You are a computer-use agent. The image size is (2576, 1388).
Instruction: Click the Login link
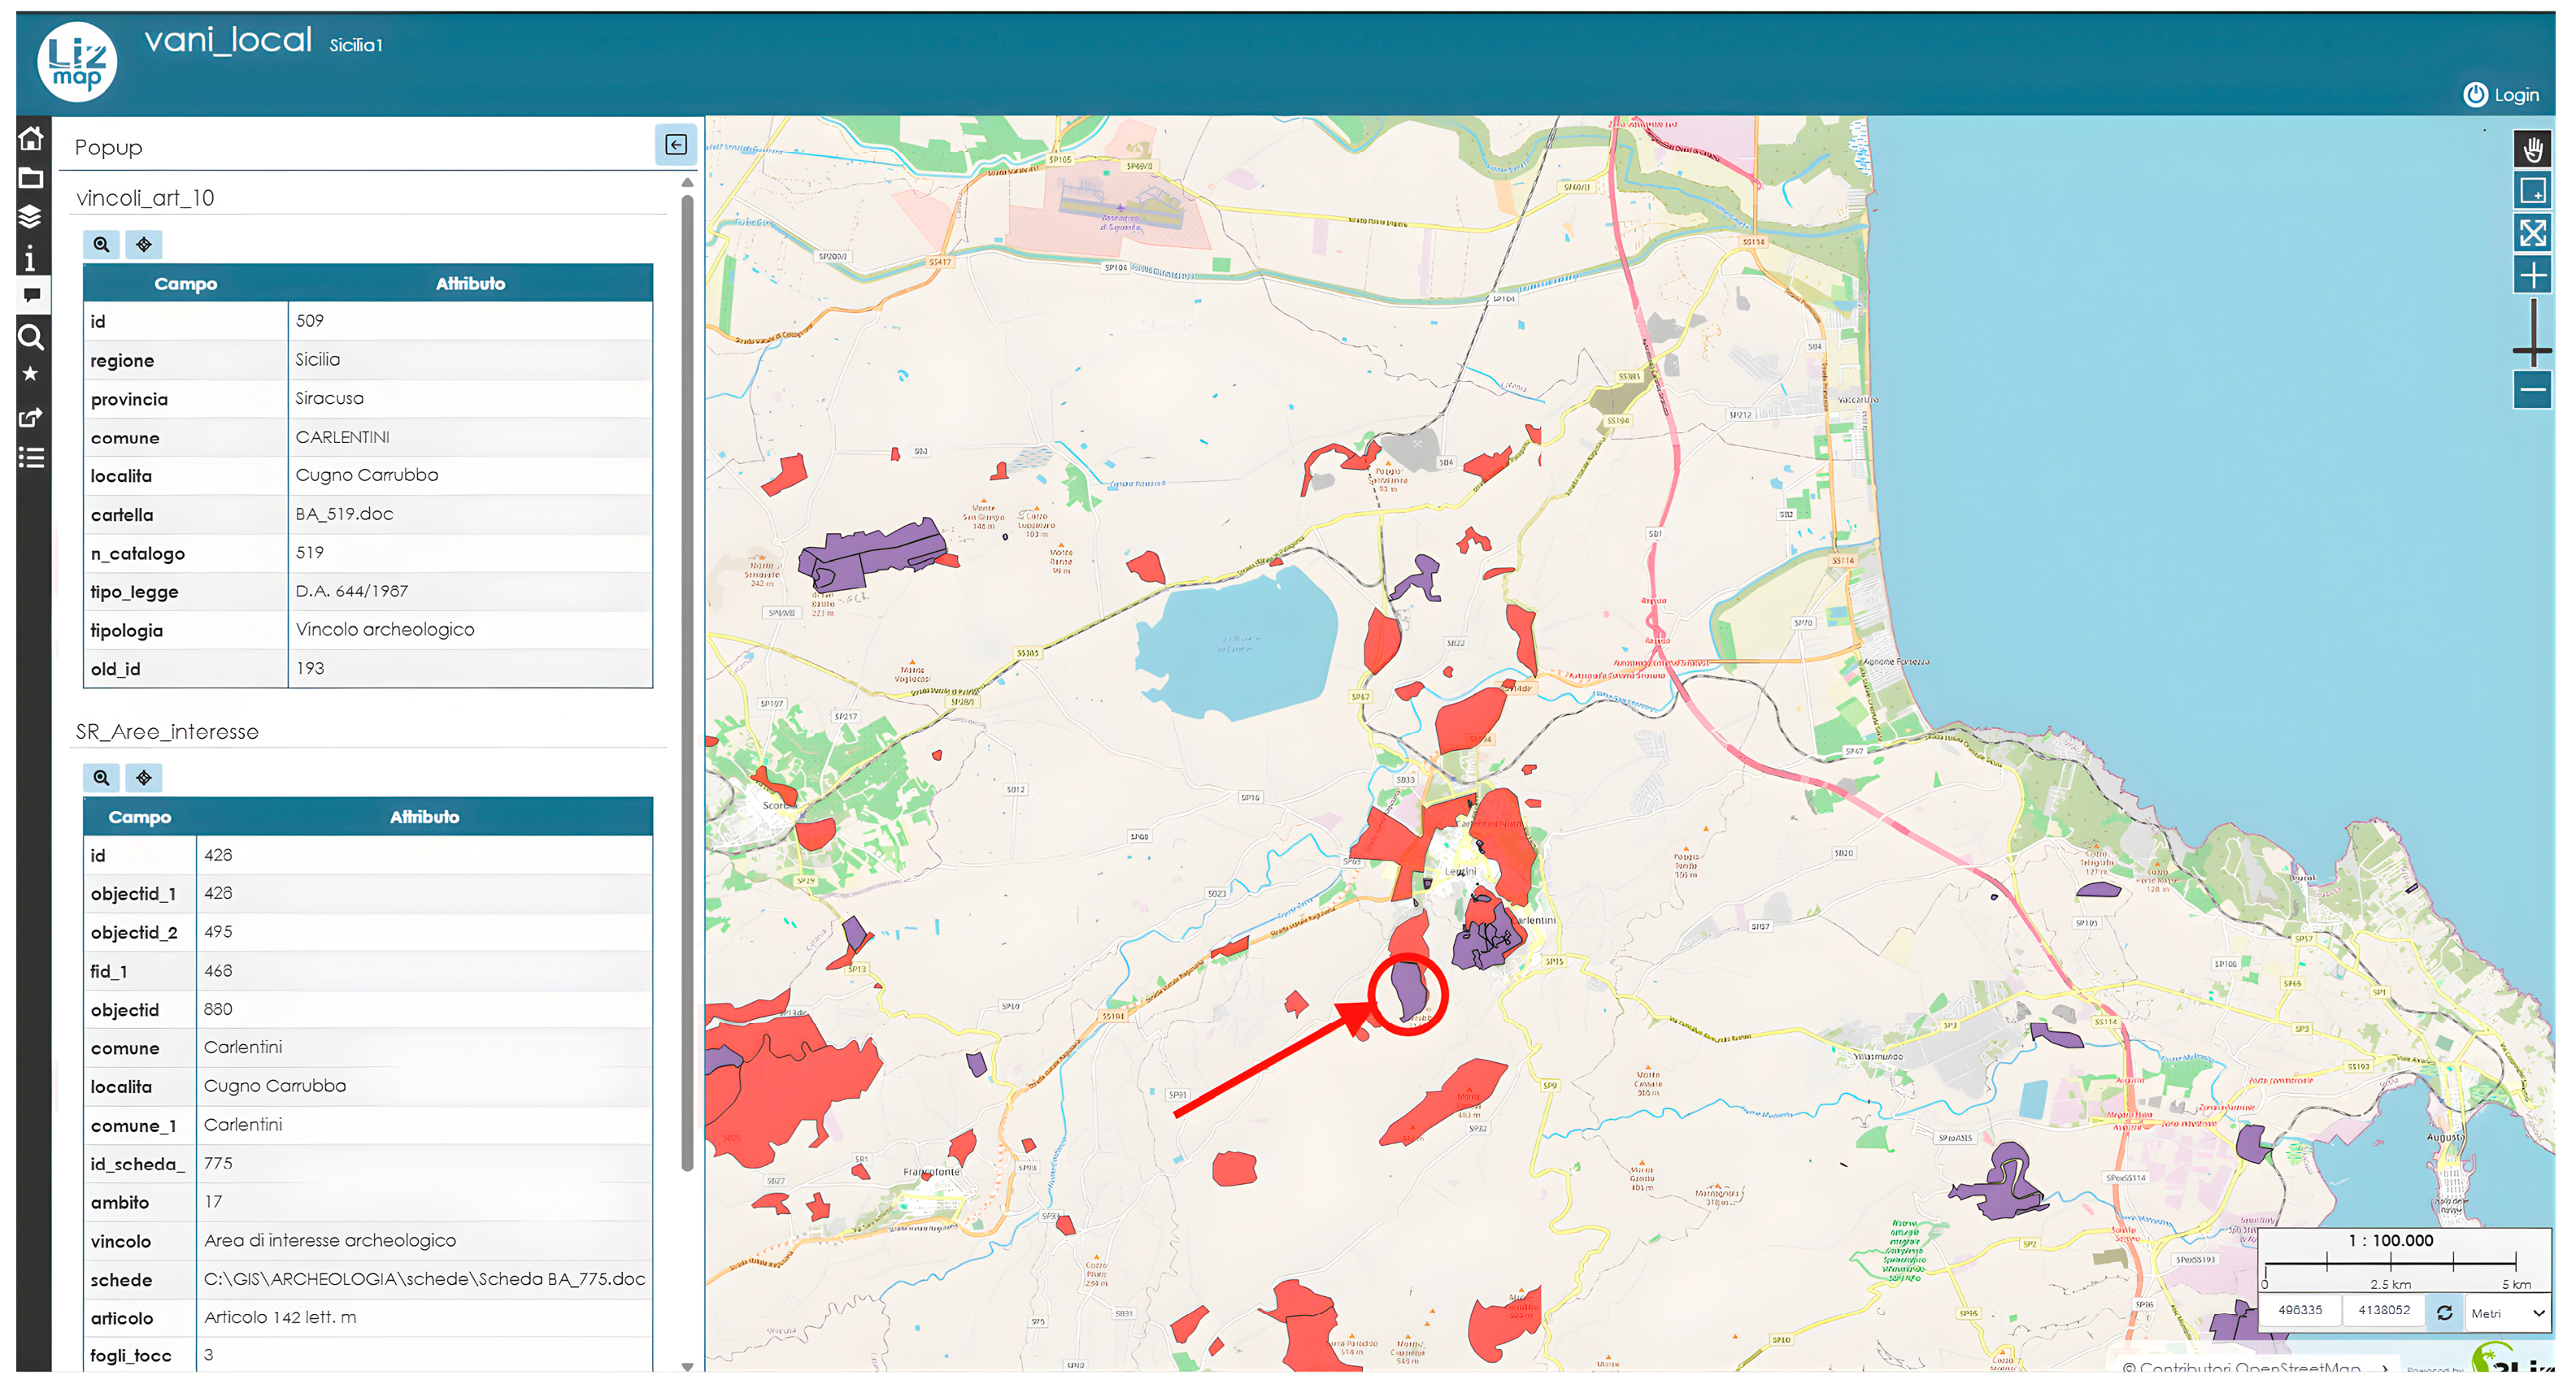[x=2501, y=95]
